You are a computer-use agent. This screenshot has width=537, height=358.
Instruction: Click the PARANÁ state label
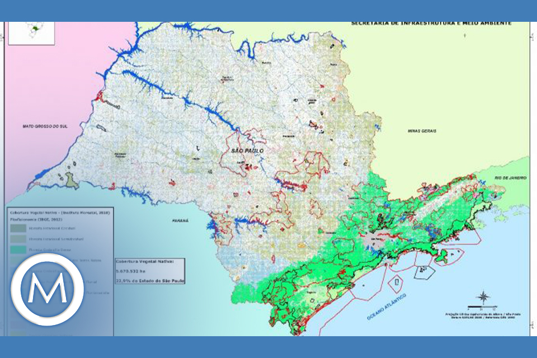[x=181, y=221]
